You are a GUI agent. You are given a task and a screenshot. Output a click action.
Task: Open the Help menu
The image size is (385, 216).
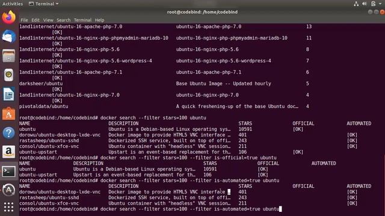point(99,20)
